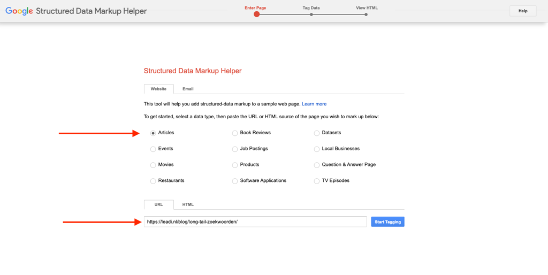Select Job Postings data type
This screenshot has width=548, height=275.
pos(235,149)
